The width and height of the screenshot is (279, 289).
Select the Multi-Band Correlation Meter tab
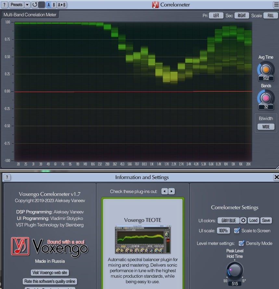[x=30, y=15]
